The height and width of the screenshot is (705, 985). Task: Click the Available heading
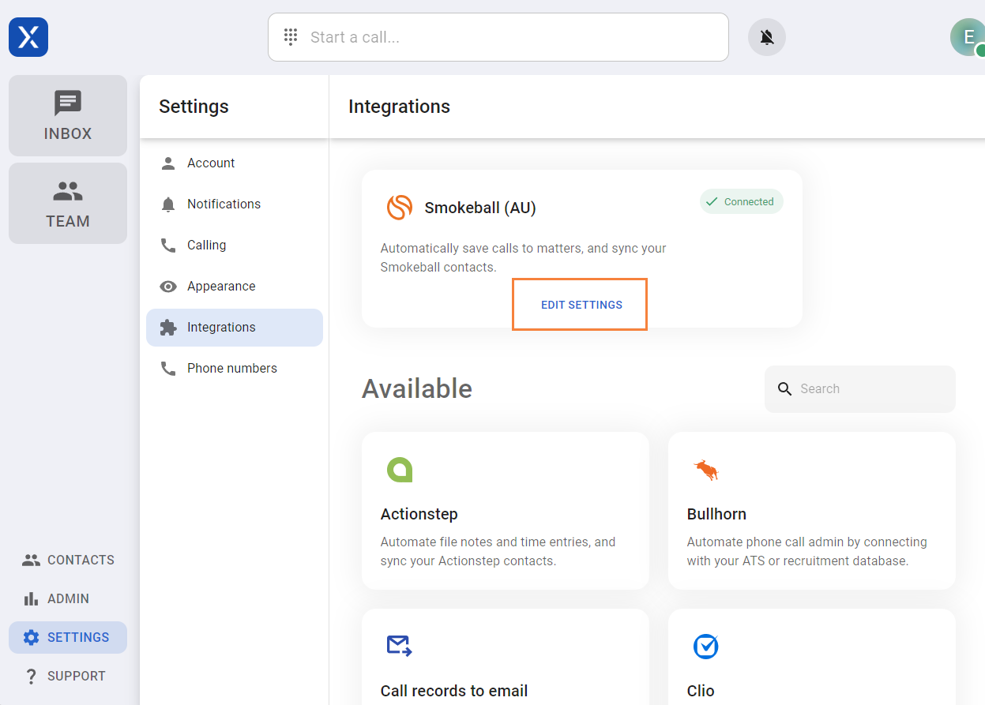point(417,388)
